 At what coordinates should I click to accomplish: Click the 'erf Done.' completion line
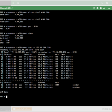pos(4,92)
